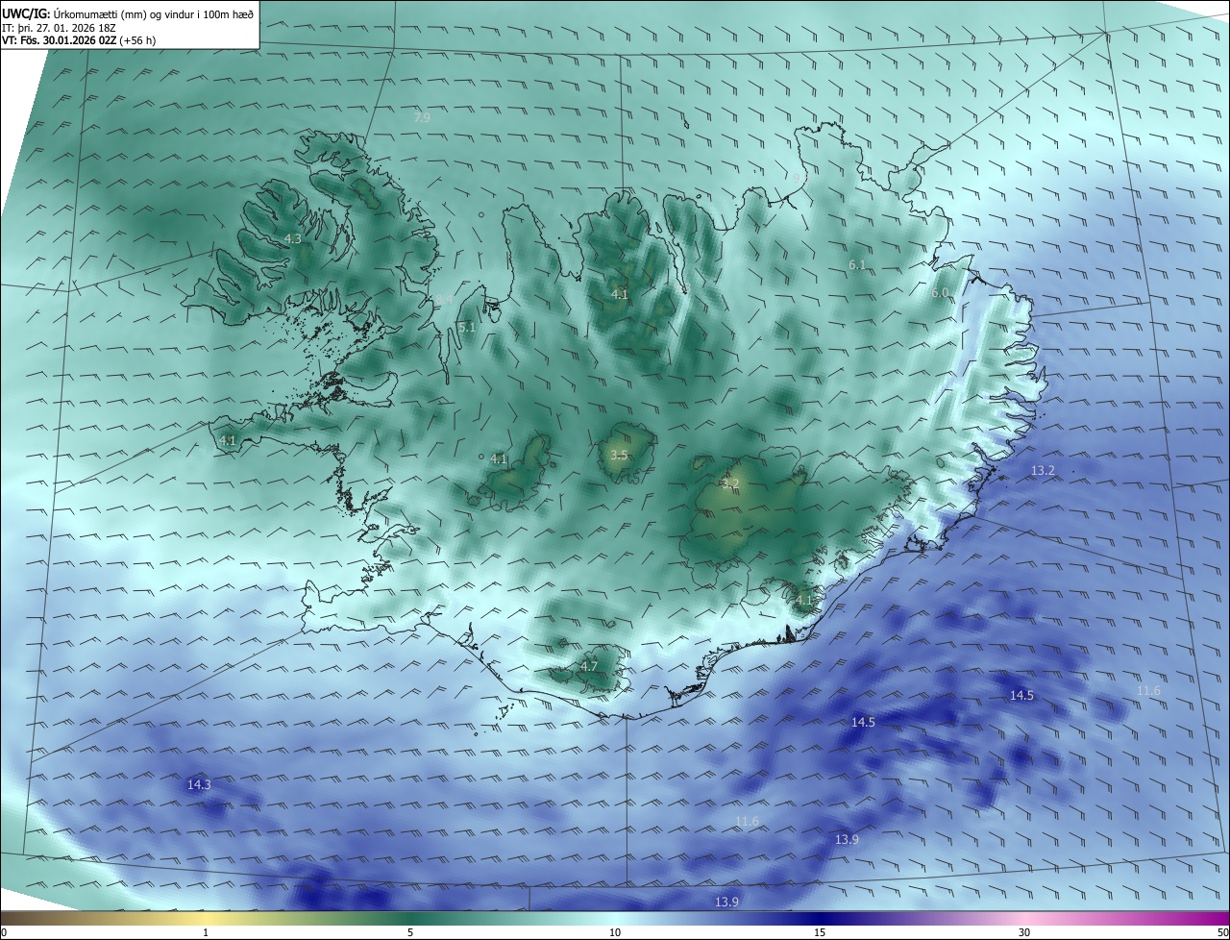Click the 6.0 value label
The image size is (1230, 940).
(x=940, y=293)
